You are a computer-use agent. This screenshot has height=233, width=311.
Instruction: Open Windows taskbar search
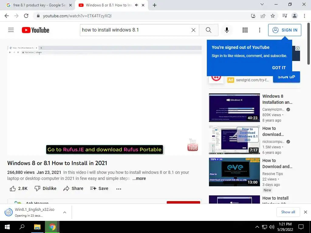(x=22, y=227)
